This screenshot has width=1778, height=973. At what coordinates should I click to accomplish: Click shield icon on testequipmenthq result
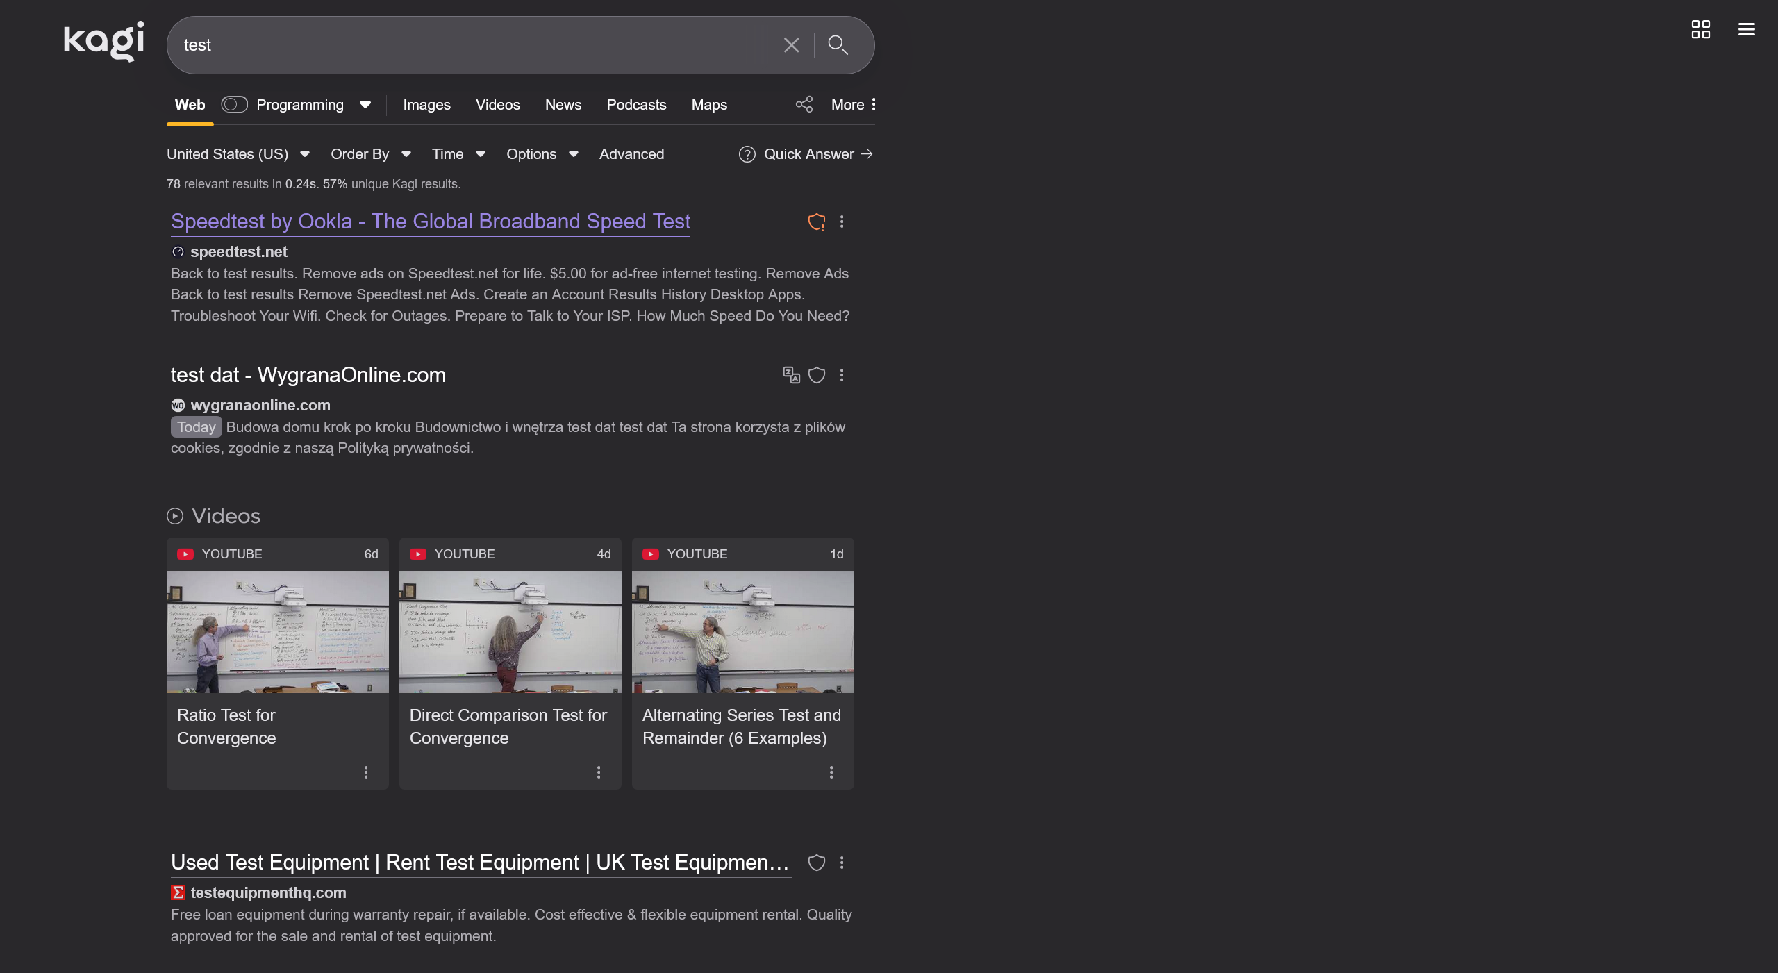tap(816, 863)
